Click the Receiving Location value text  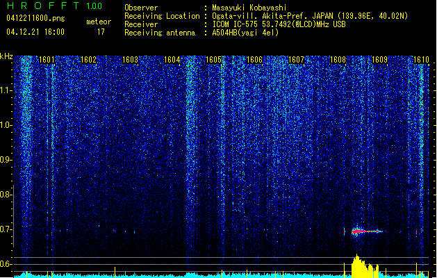[x=310, y=16]
